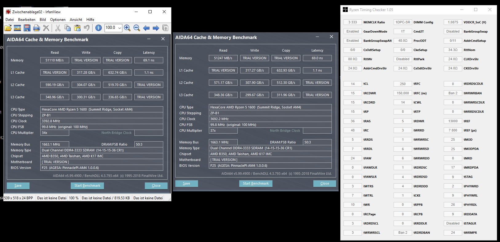Viewport: 500px width, 242px height.
Task: Click the 14 value next to tCL
Action: (x=353, y=84)
